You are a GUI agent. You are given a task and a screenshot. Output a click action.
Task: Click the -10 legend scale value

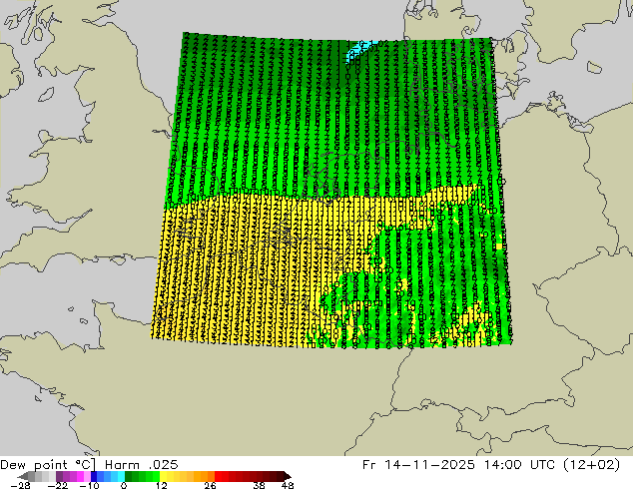click(90, 485)
